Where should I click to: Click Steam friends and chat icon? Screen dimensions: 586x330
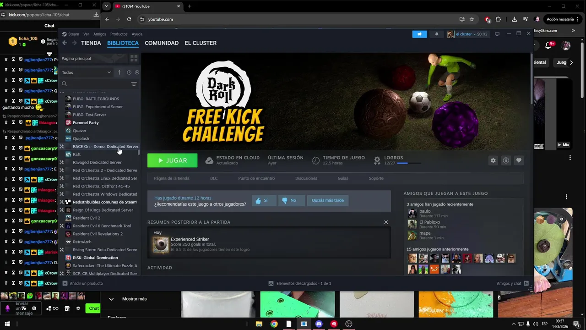click(526, 283)
